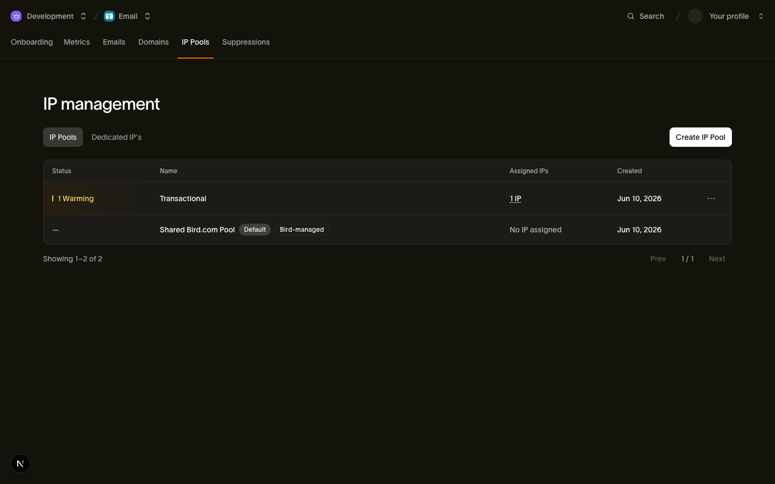This screenshot has height=484, width=775.
Task: Click the Transactional row created date
Action: pos(639,198)
